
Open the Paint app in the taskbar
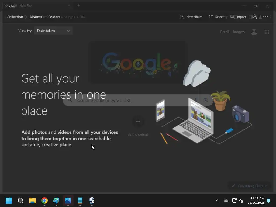click(x=56, y=201)
